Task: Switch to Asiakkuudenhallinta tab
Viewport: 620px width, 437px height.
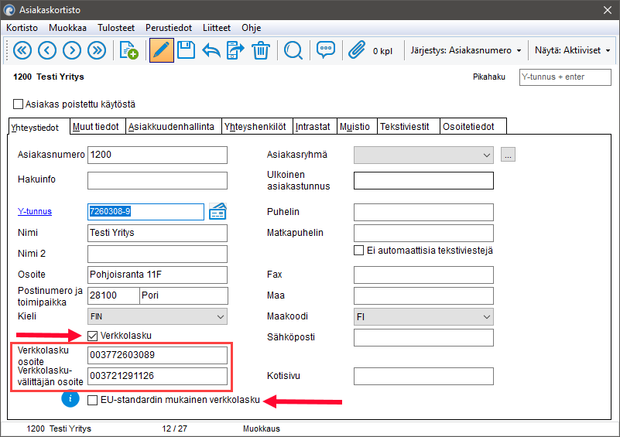Action: pyautogui.click(x=173, y=126)
